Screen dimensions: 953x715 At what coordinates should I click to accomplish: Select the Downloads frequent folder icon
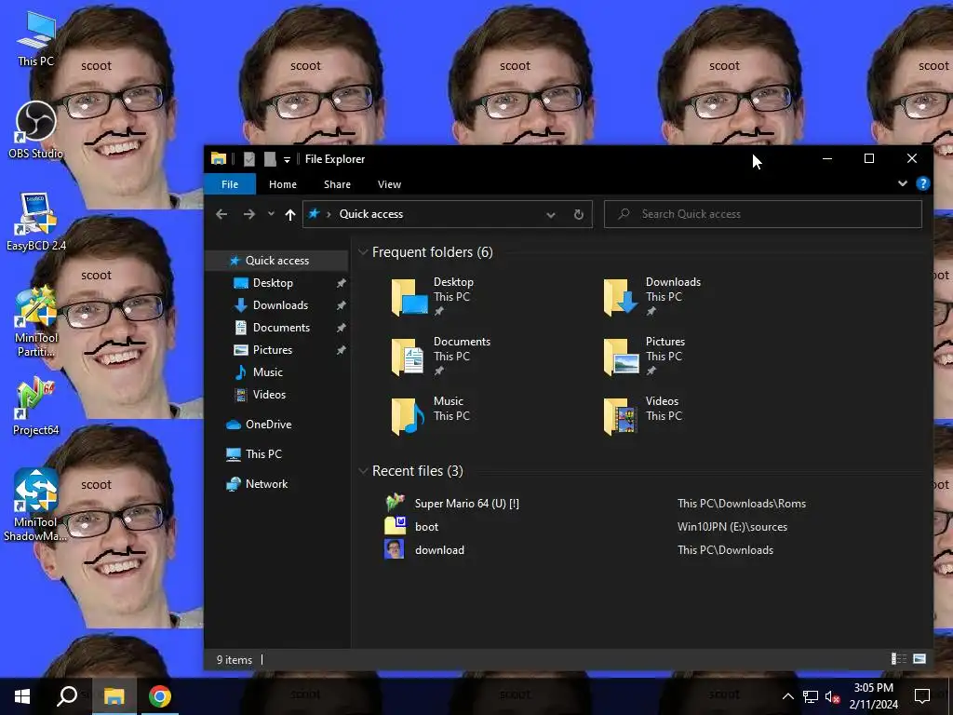(x=621, y=297)
